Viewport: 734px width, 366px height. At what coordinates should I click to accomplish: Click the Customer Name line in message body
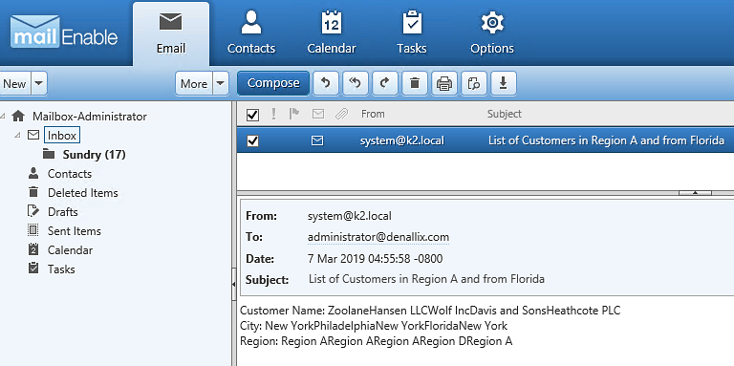point(430,310)
